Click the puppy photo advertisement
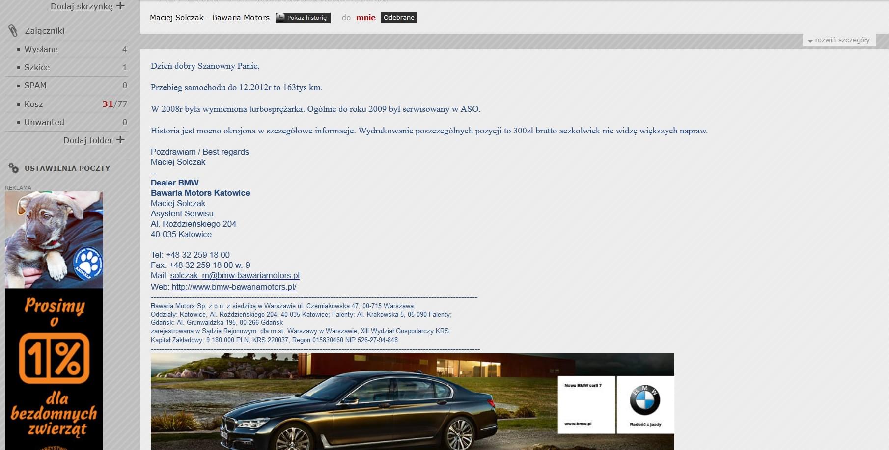The height and width of the screenshot is (450, 889). (54, 239)
